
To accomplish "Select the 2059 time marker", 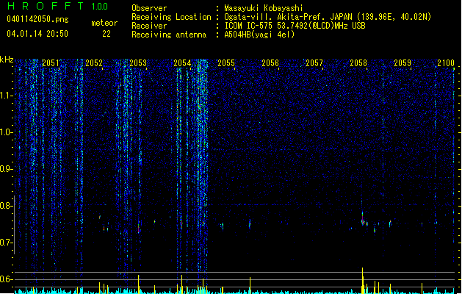I will [403, 63].
